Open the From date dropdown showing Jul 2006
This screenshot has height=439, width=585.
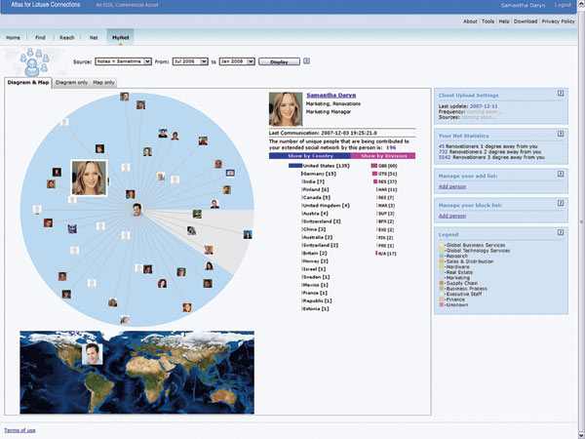(190, 61)
